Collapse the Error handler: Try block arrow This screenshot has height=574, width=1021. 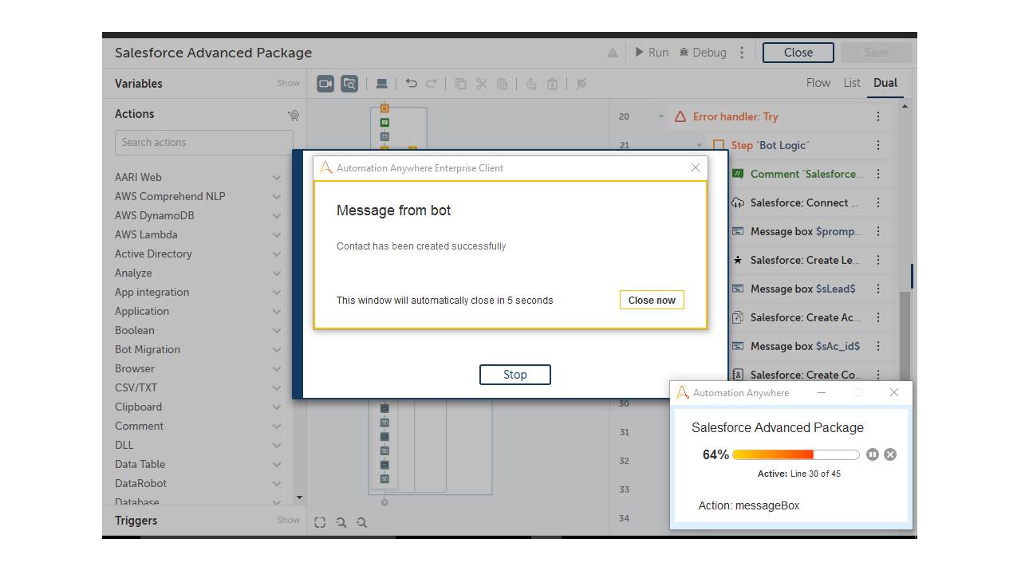point(661,116)
